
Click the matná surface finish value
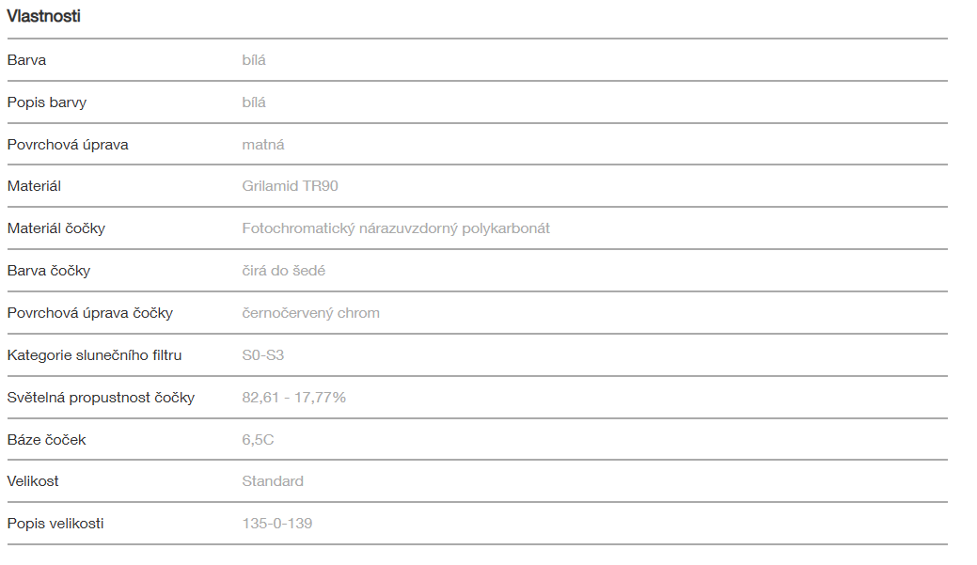[263, 145]
